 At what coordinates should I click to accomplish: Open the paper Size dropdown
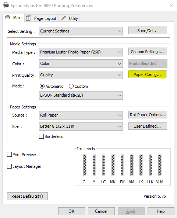(81, 127)
